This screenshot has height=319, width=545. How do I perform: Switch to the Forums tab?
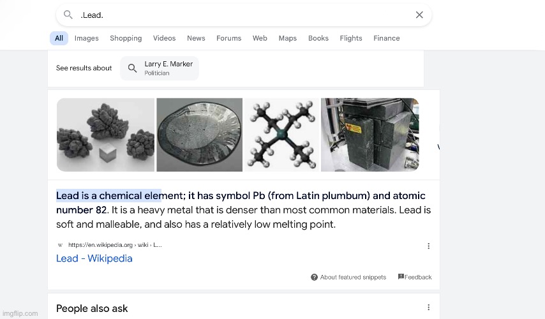pos(228,38)
